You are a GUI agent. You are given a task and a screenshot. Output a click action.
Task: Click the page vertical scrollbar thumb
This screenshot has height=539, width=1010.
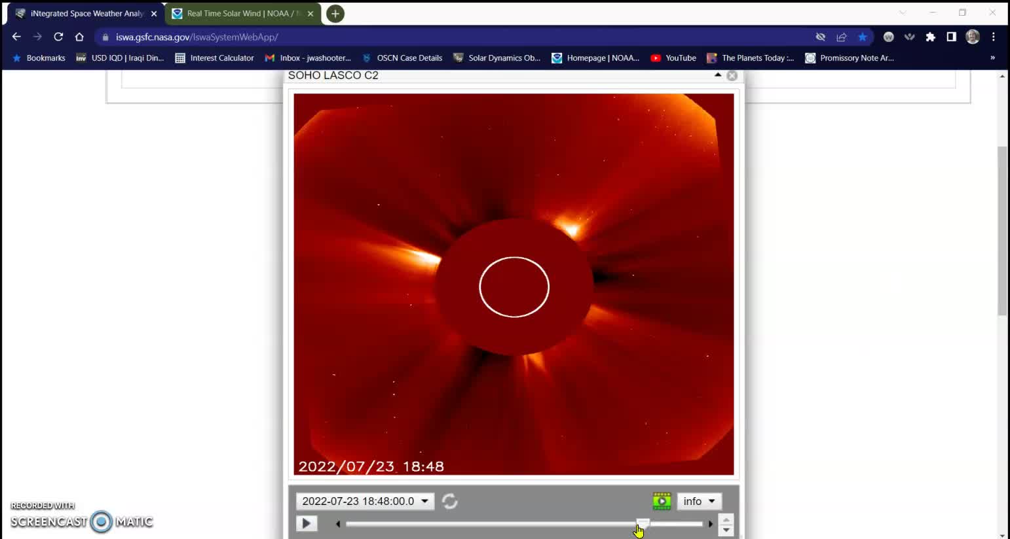pyautogui.click(x=1002, y=231)
